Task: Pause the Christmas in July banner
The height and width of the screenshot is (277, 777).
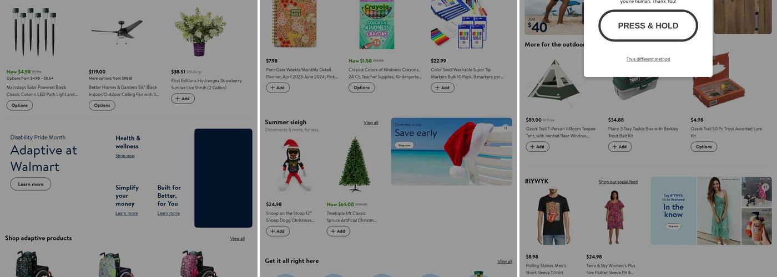Action: point(506,128)
